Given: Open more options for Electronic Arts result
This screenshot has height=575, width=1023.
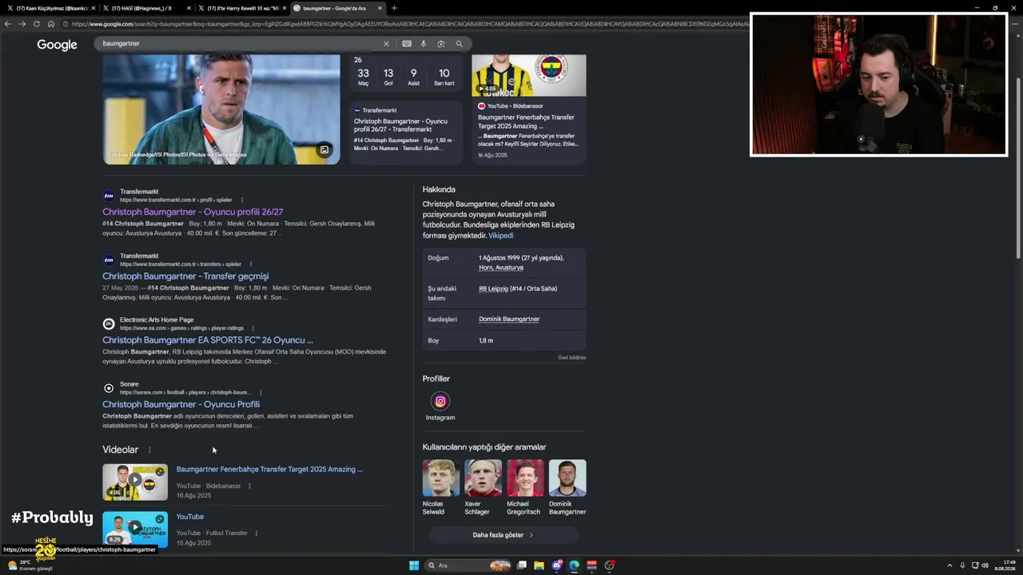Looking at the screenshot, I should (x=253, y=328).
